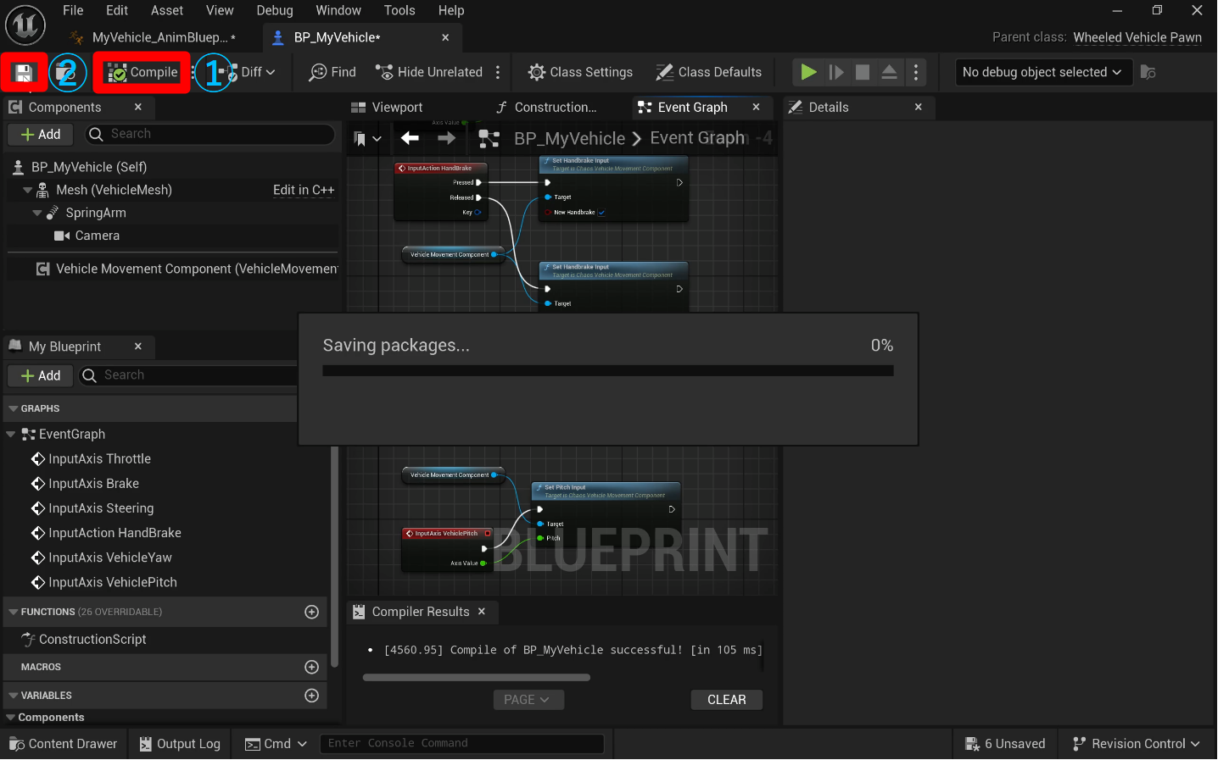Open Class Defaults

pos(708,73)
